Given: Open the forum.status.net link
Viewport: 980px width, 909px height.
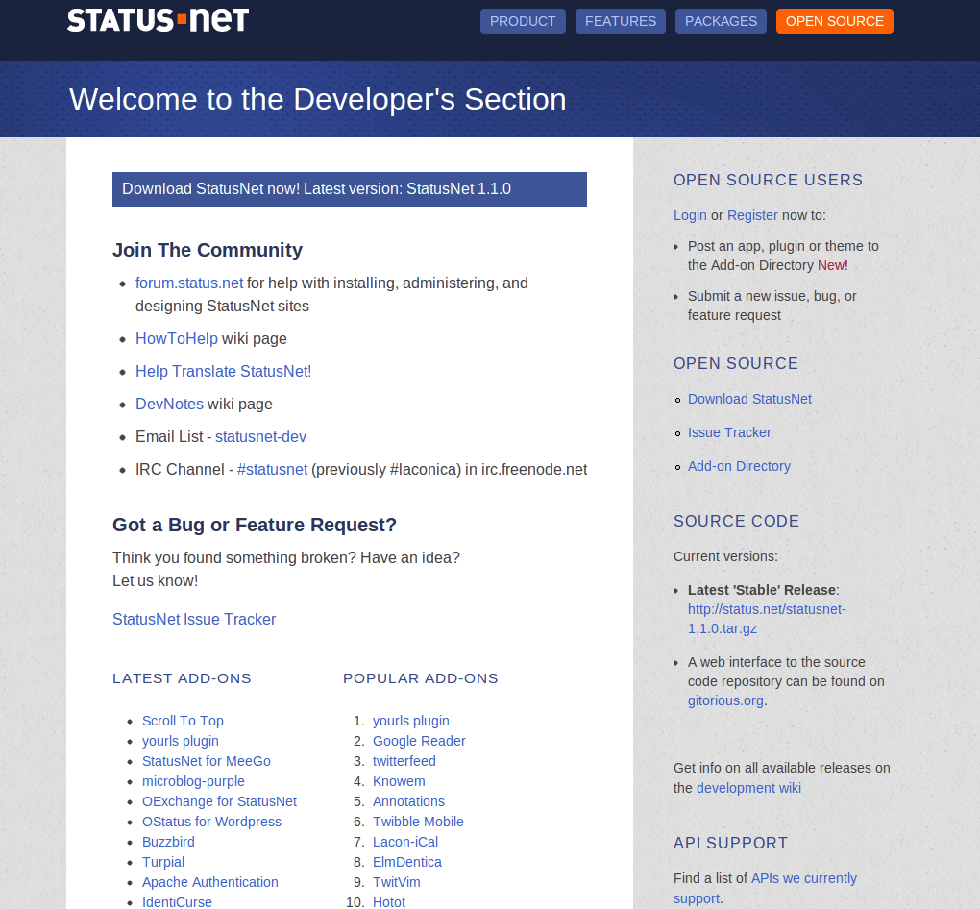Looking at the screenshot, I should 188,283.
